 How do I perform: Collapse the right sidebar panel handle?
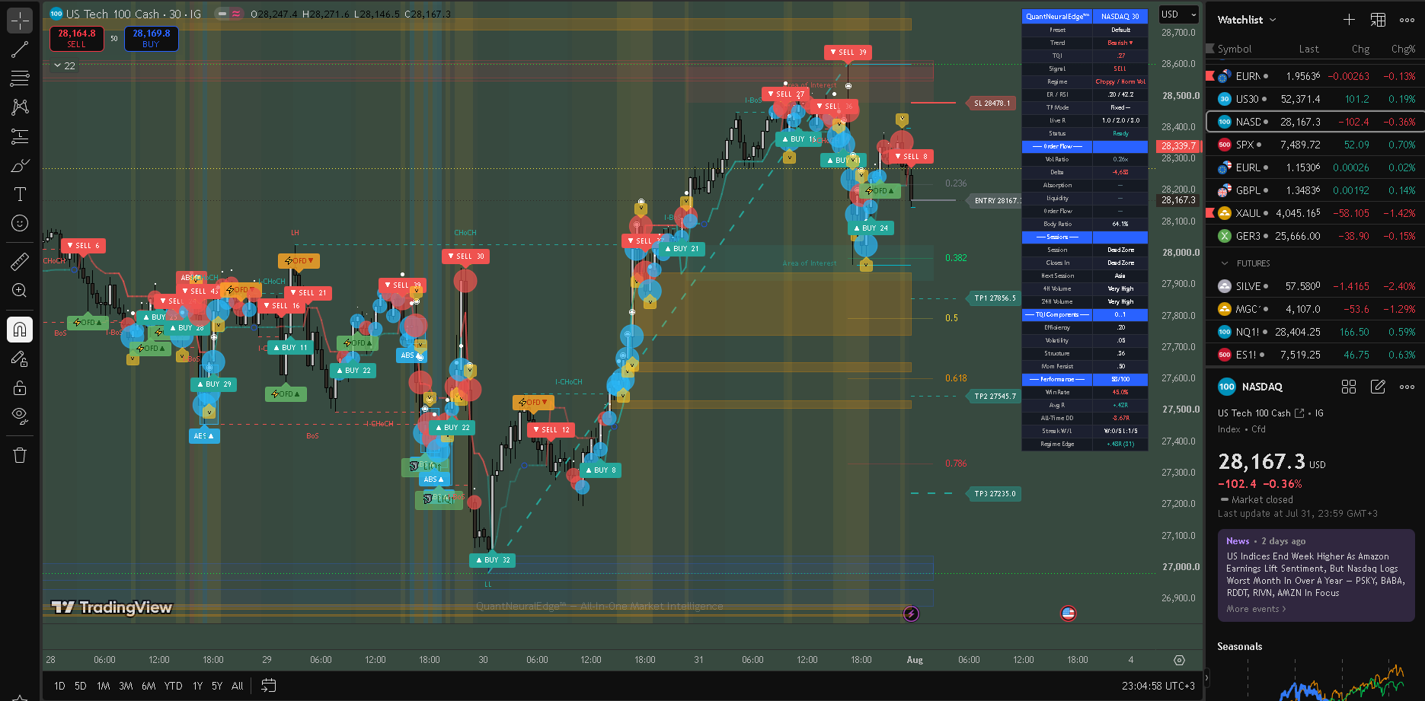[x=1205, y=676]
